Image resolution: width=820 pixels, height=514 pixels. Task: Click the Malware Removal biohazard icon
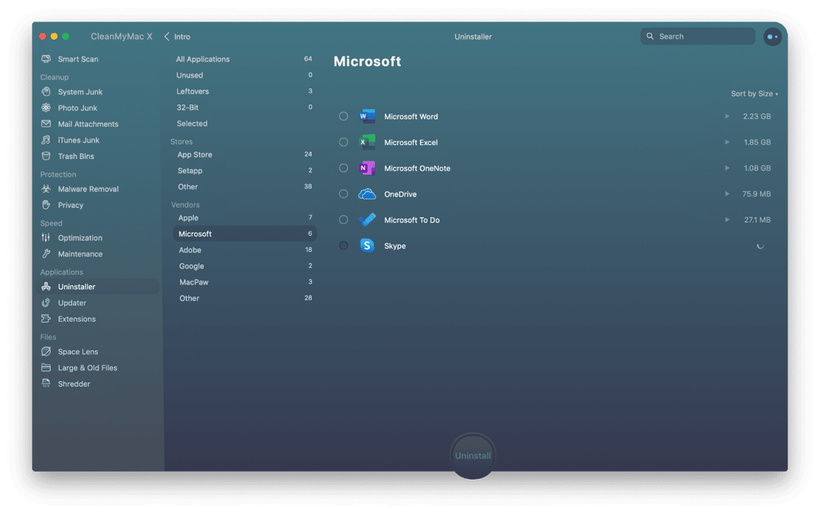(x=46, y=189)
